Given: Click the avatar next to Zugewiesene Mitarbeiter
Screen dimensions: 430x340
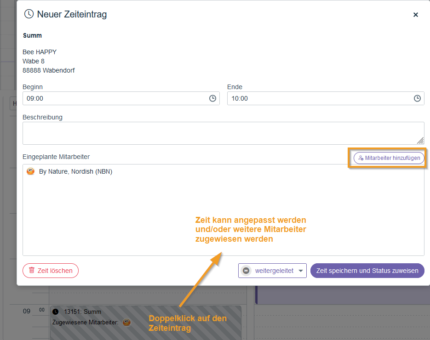Looking at the screenshot, I should (x=126, y=322).
